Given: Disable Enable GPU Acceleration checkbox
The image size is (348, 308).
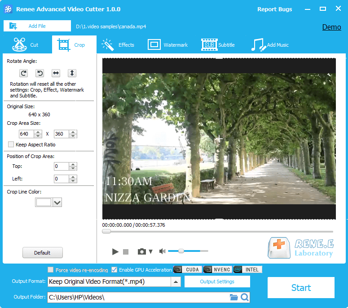Looking at the screenshot, I should [x=115, y=270].
